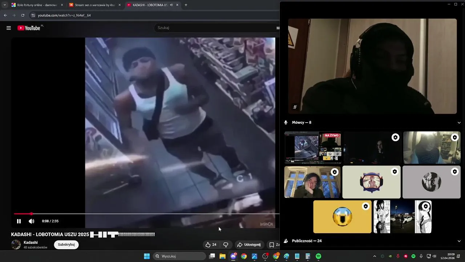465x262 pixels.
Task: Close the KADASHI - LOBOTOMIA tab
Action: point(177,5)
